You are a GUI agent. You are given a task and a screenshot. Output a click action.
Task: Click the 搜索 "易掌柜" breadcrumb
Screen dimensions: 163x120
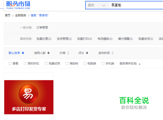tap(40, 15)
